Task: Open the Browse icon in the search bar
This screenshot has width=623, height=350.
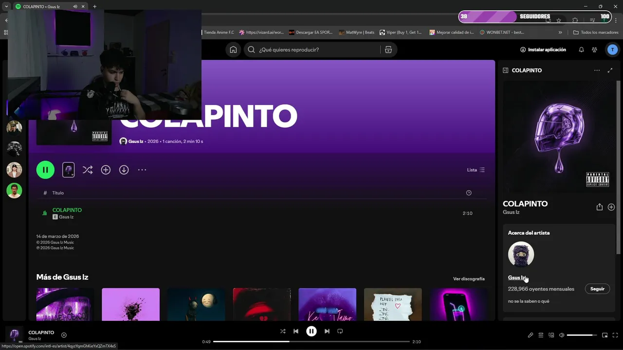Action: (388, 50)
